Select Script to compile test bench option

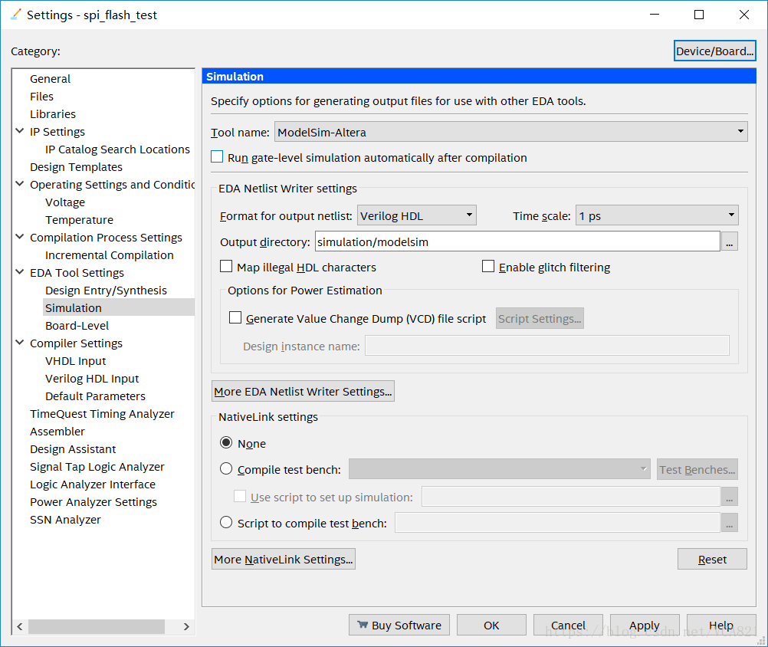[226, 523]
